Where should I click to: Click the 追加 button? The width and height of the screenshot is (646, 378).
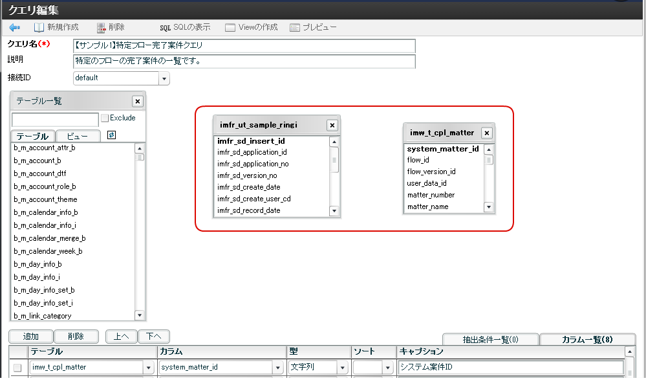coord(30,337)
